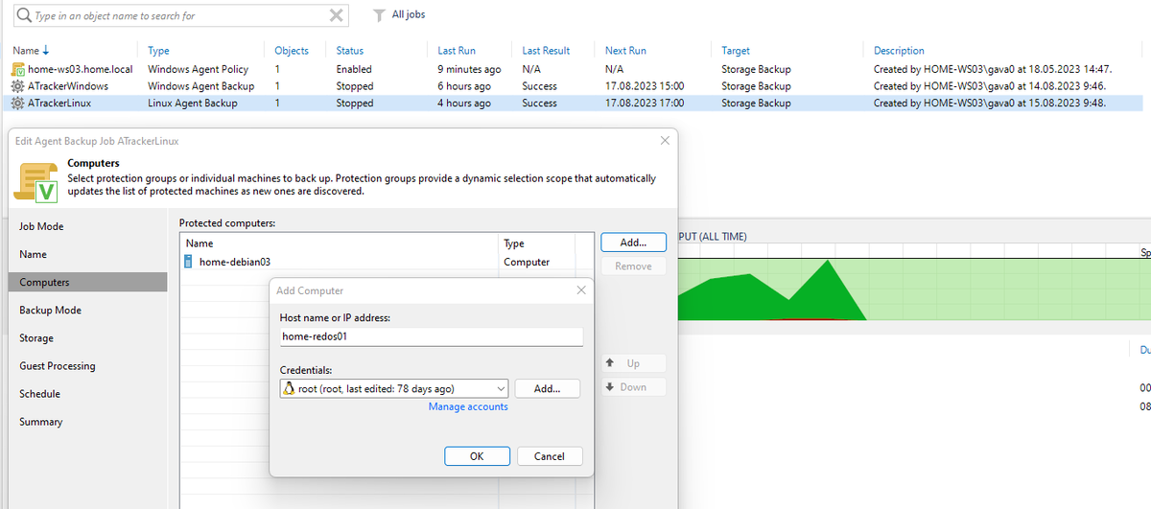The image size is (1151, 509).
Task: Sort by the Next Run column
Action: click(625, 51)
